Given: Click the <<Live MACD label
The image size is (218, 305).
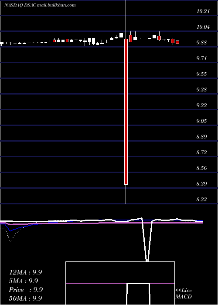Looking at the screenshot, I should pos(184,293).
